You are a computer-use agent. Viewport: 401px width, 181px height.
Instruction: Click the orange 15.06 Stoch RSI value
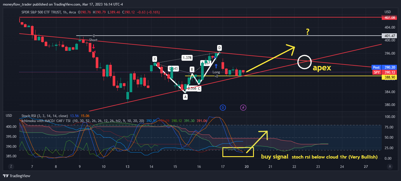click(85, 116)
